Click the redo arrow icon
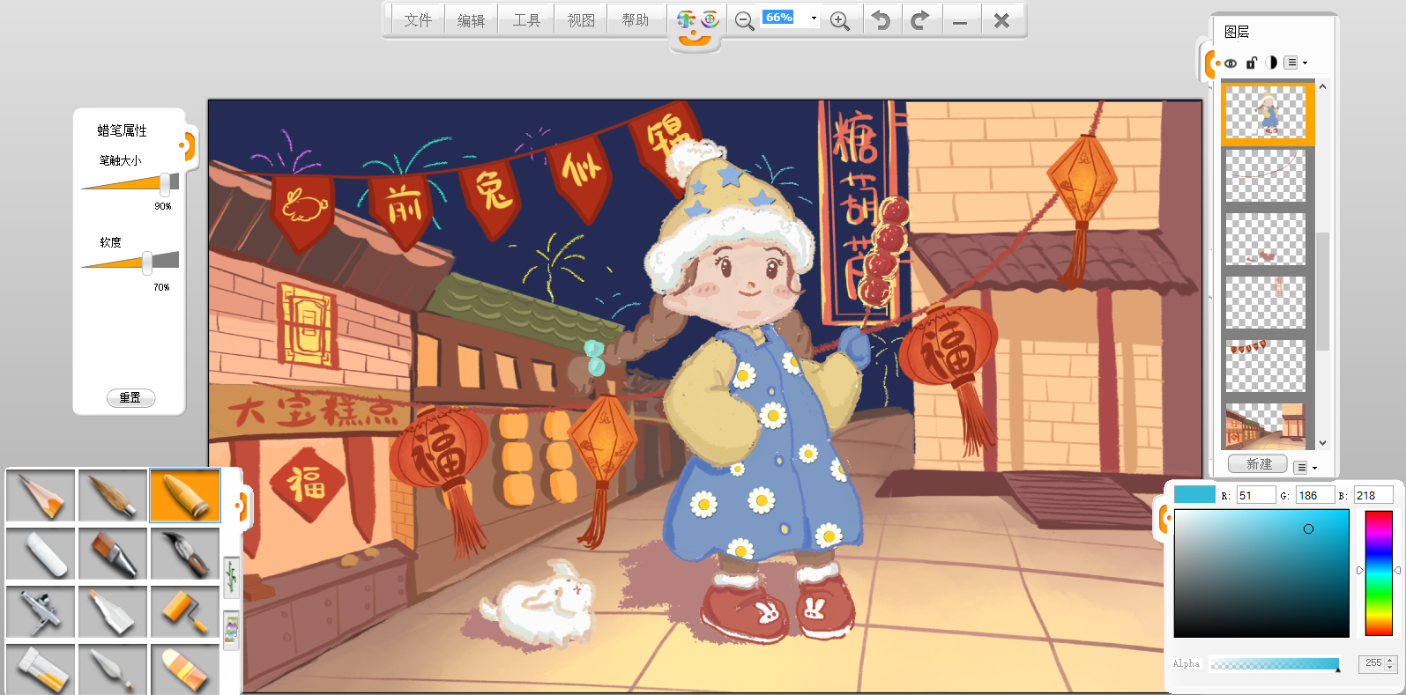1406x695 pixels. [919, 20]
